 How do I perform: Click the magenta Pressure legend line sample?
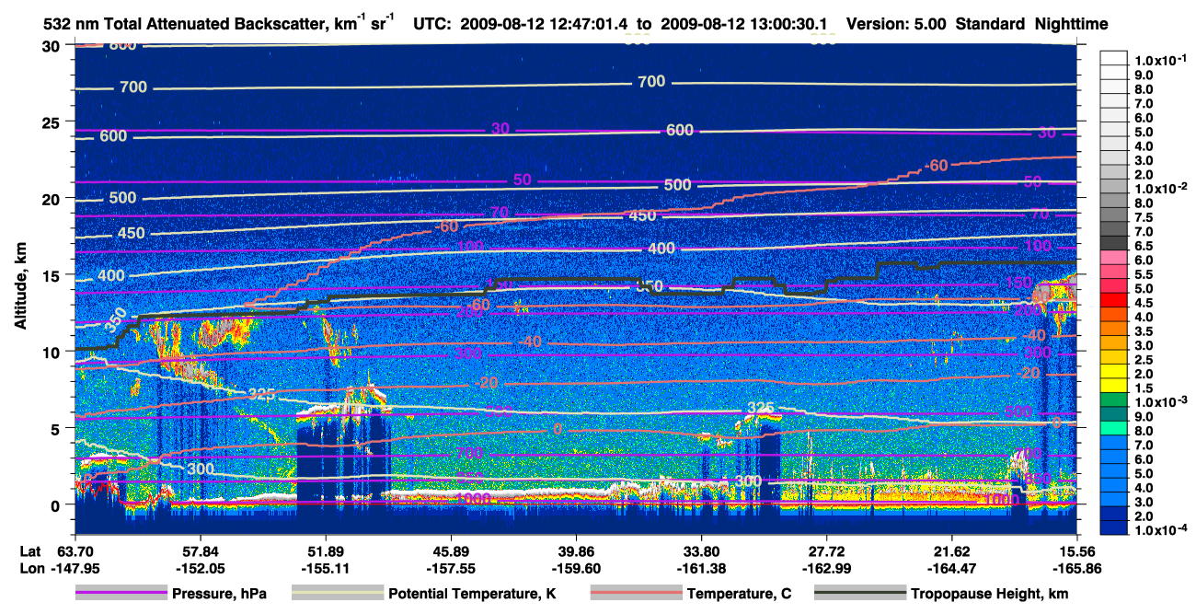point(121,594)
